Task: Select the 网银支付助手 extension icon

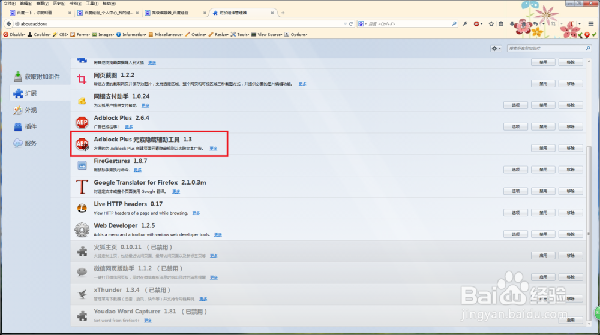Action: tap(82, 101)
